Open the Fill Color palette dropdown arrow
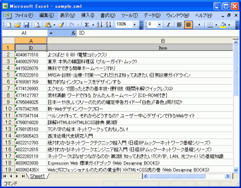This screenshot has height=188, width=241. tap(229, 25)
